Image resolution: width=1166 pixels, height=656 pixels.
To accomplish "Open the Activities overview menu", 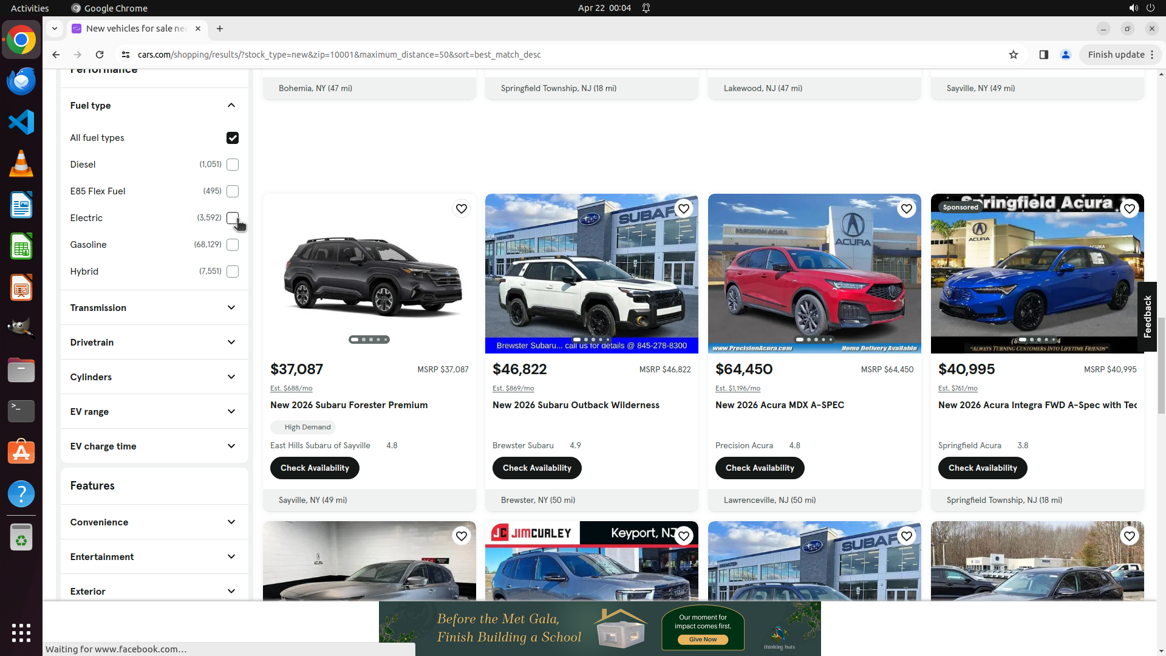I will 30,8.
